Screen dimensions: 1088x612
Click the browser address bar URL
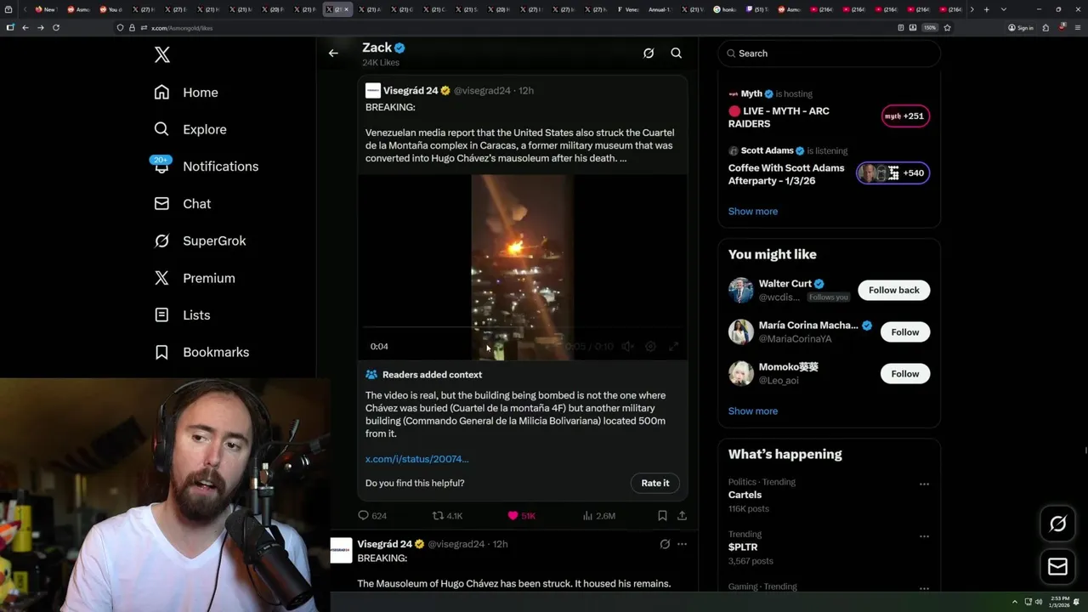(x=182, y=28)
